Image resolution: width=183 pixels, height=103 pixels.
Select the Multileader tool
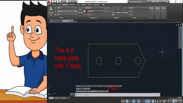pyautogui.click(x=125, y=10)
